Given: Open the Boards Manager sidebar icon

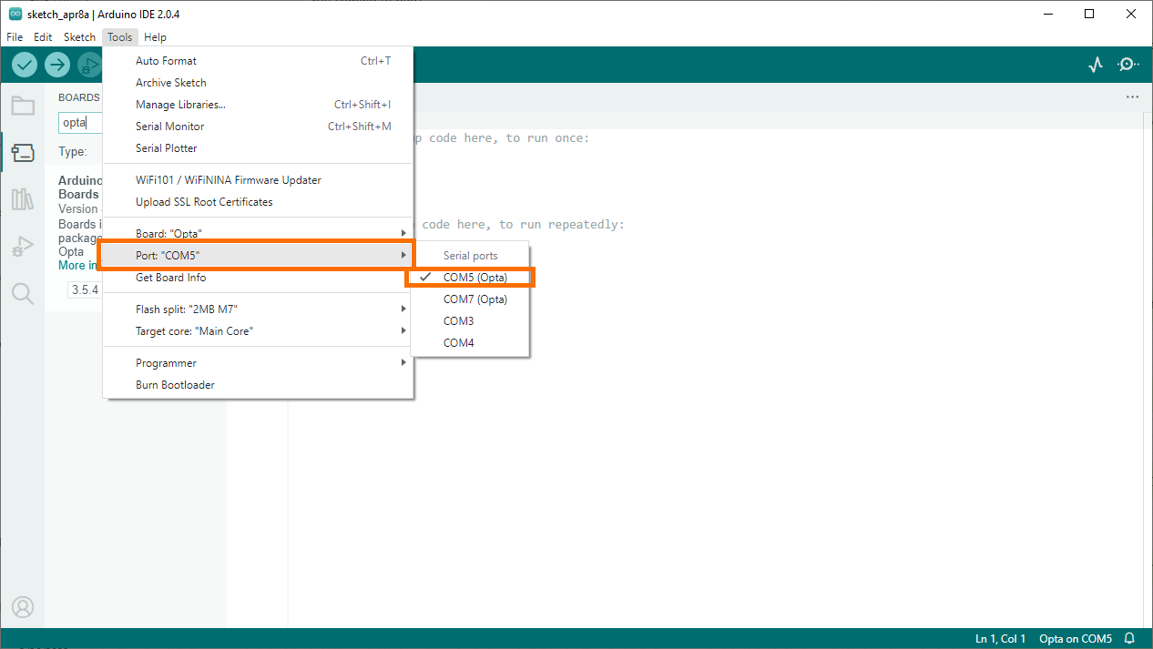Looking at the screenshot, I should tap(23, 153).
